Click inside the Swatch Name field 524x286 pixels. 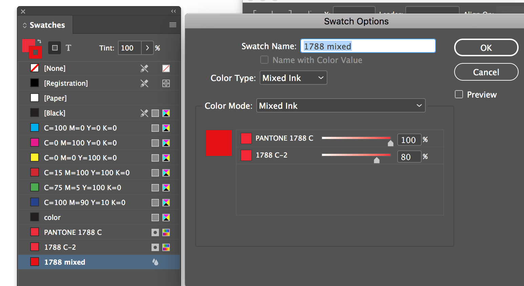click(x=368, y=46)
